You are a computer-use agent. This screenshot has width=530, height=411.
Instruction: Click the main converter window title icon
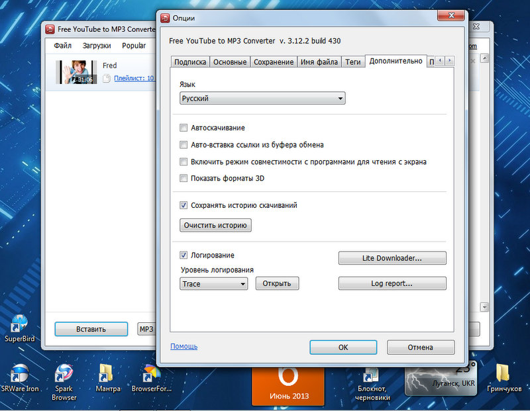(50, 29)
